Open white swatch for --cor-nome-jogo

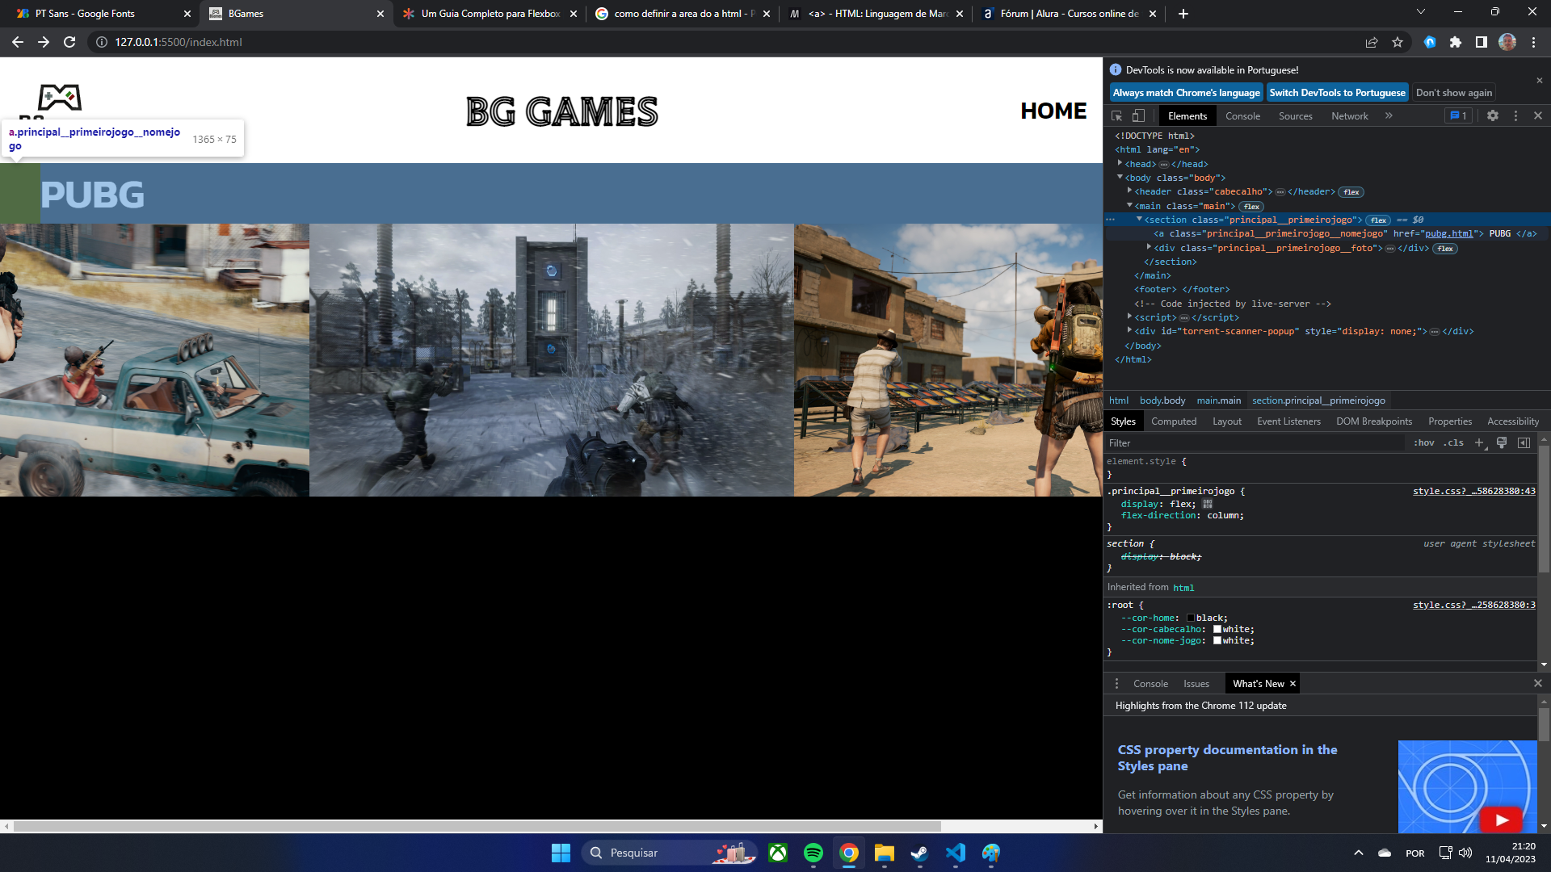tap(1217, 640)
